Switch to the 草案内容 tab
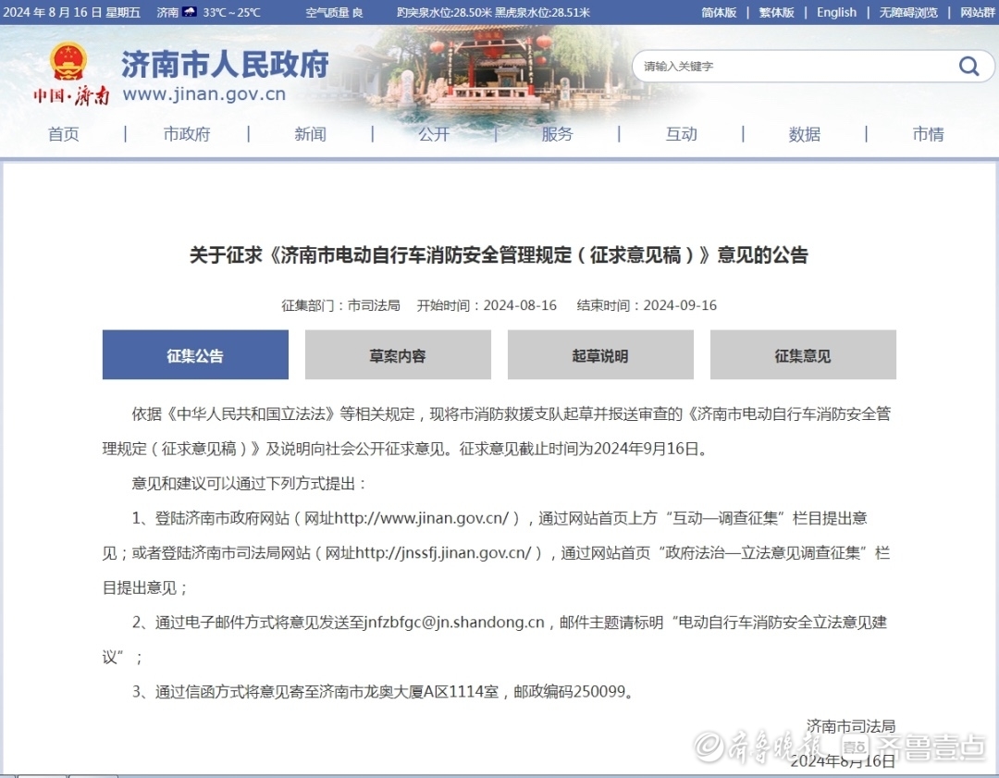The image size is (999, 778). coord(398,355)
